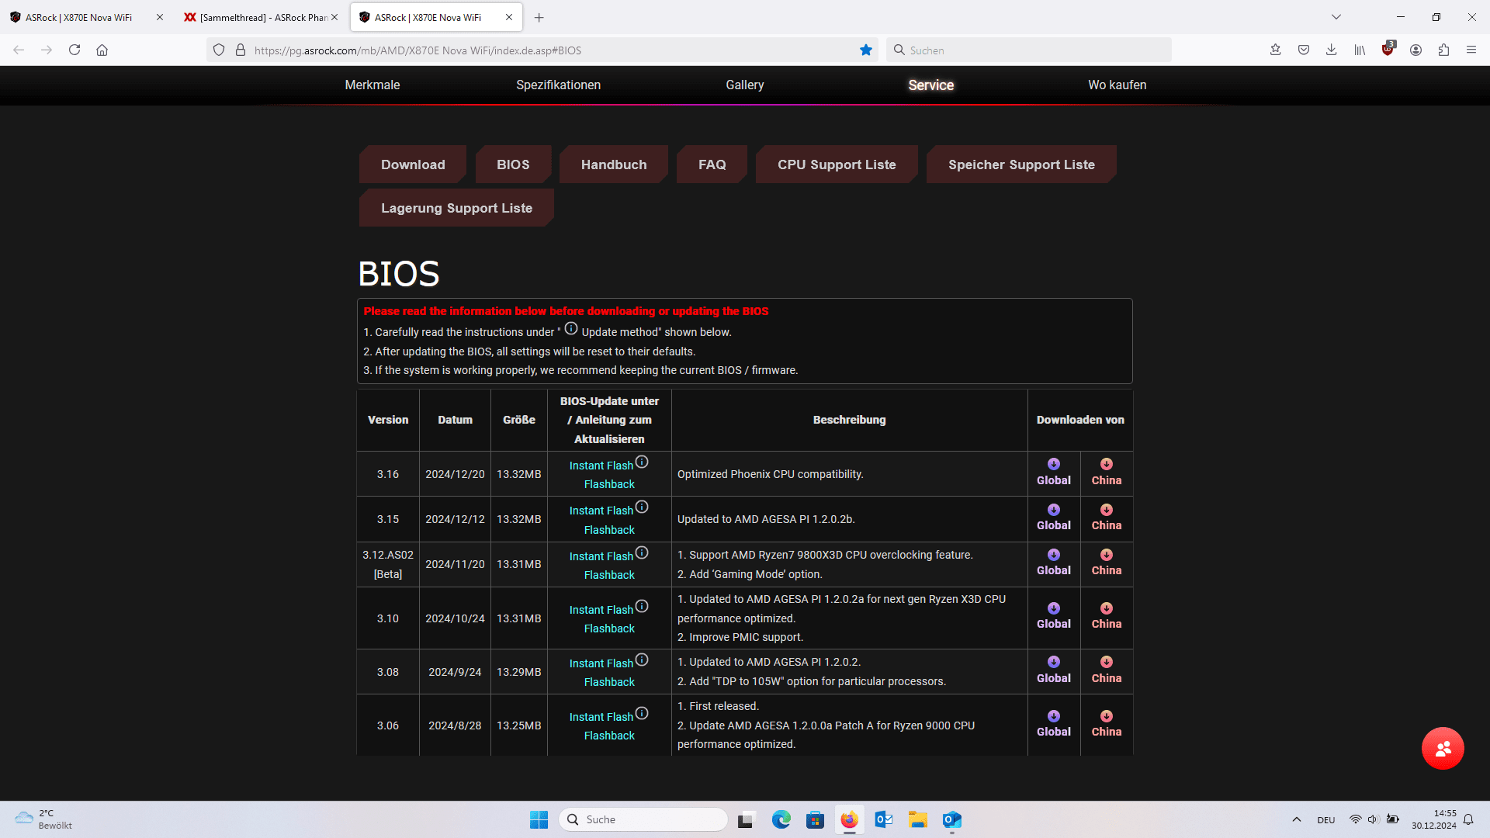
Task: Download BIOS 3.06 from China server
Action: click(x=1106, y=724)
